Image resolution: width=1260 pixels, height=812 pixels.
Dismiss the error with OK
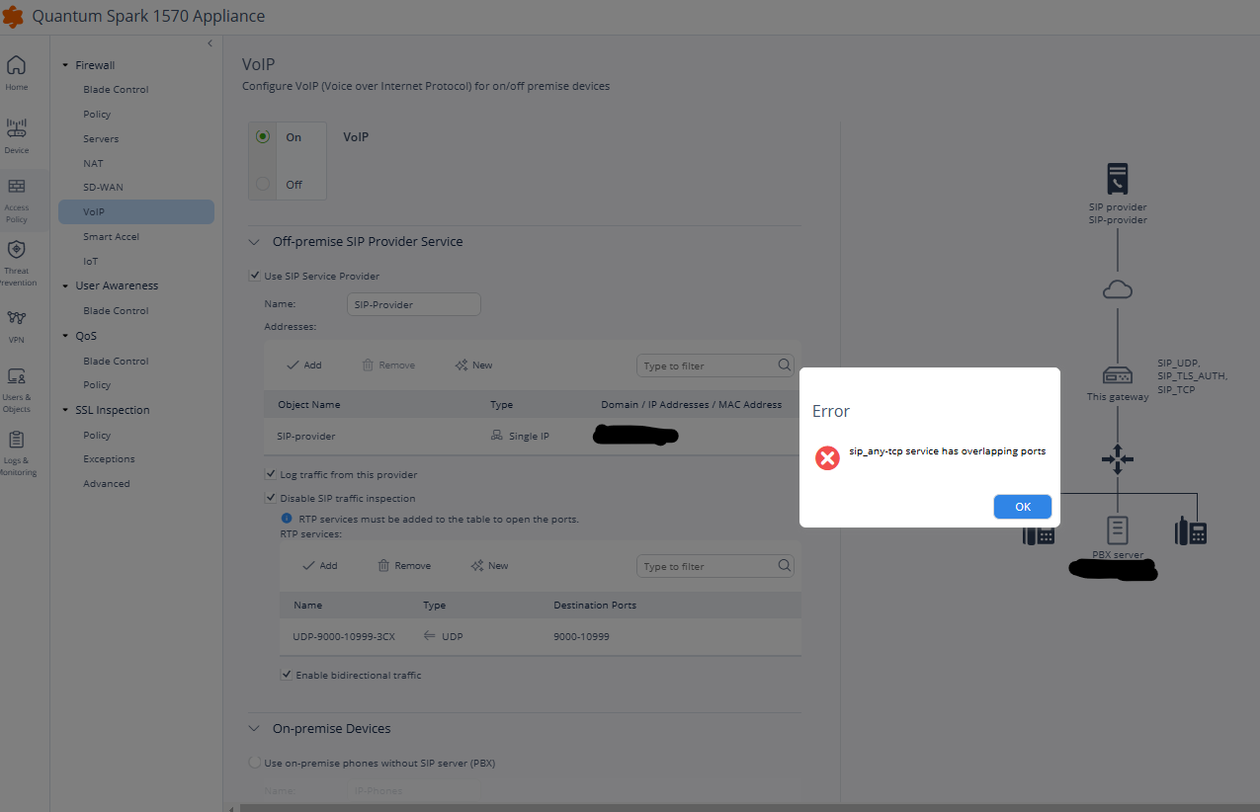pyautogui.click(x=1022, y=506)
